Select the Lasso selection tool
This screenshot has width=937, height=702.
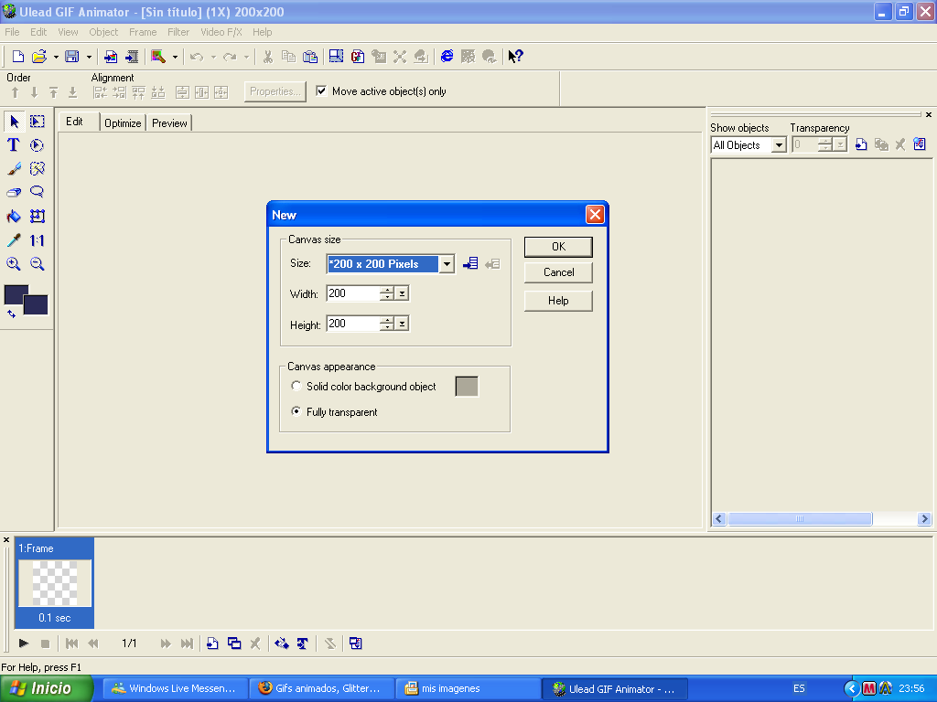click(37, 192)
